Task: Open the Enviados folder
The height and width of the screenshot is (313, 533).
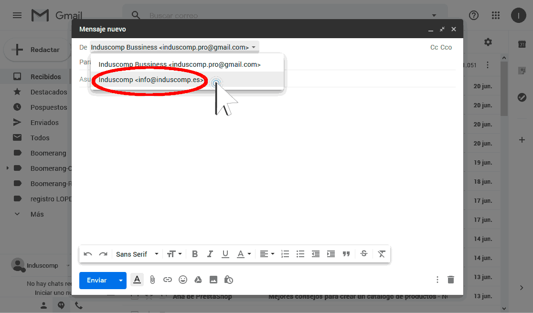Action: 44,123
